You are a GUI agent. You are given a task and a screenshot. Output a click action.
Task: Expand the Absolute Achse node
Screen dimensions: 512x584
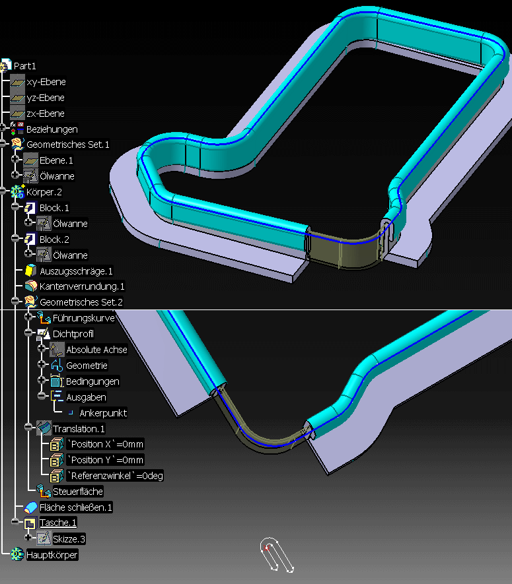point(42,348)
